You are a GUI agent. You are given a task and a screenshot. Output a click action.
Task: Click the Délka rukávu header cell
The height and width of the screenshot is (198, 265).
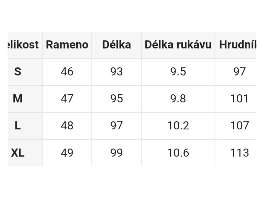coord(178,45)
